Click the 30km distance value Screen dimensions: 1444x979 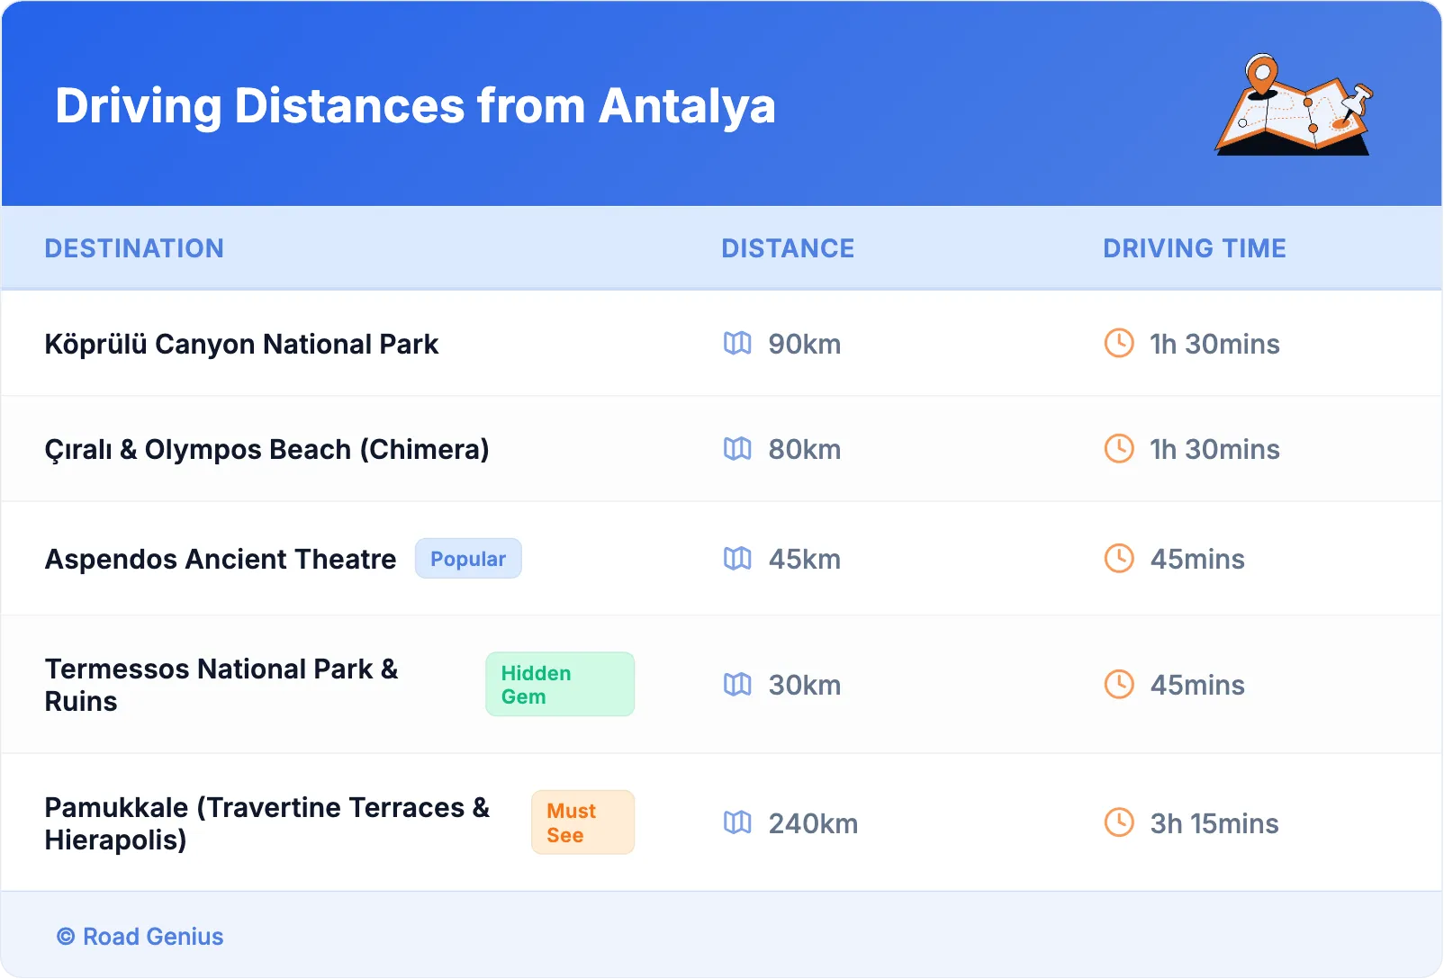point(805,685)
